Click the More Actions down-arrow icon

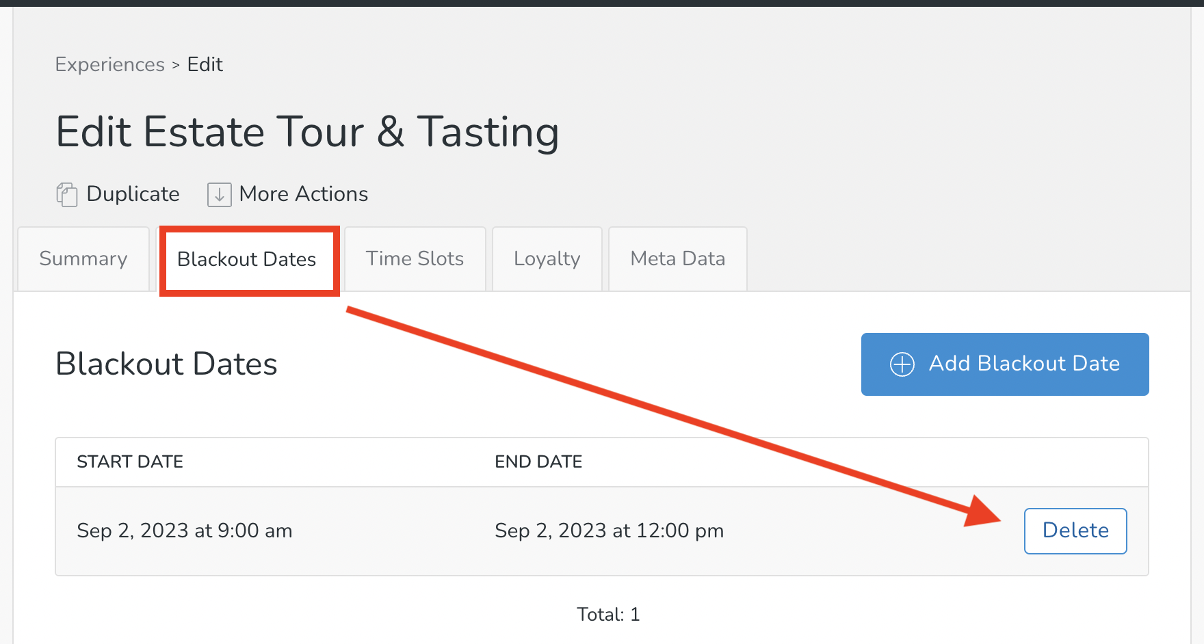(219, 195)
